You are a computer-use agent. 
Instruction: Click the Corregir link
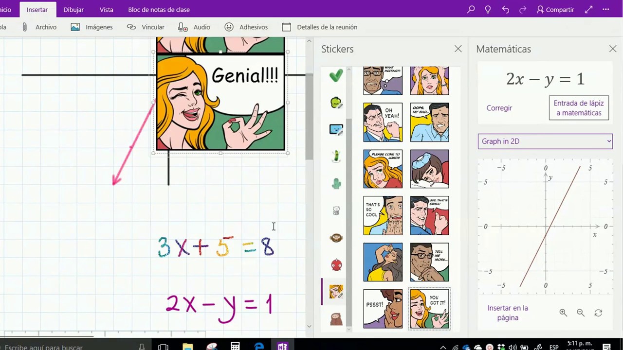tap(499, 108)
